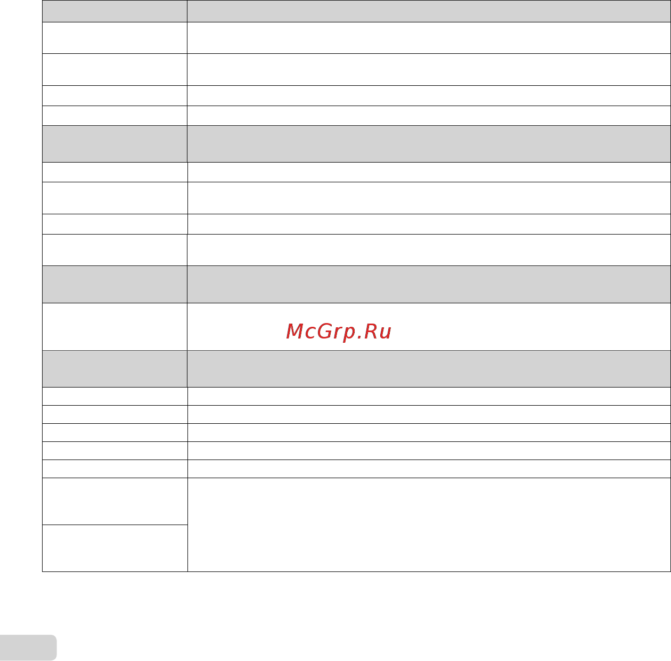Viewport: 671px width, 661px height.
Task: Select the narrow cell of the fourth gray band
Action: [x=114, y=369]
